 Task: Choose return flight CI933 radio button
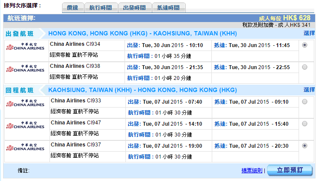pyautogui.click(x=305, y=102)
